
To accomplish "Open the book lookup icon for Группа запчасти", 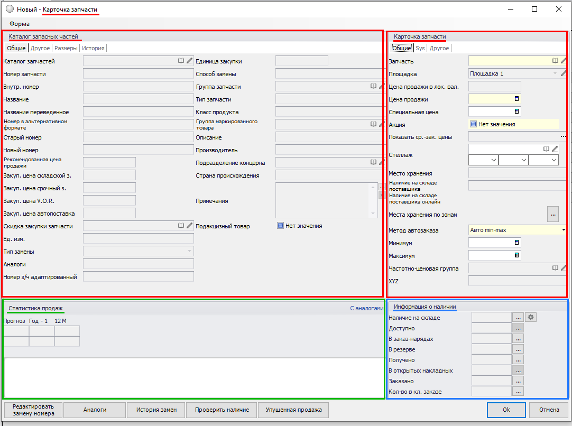I will tap(373, 86).
